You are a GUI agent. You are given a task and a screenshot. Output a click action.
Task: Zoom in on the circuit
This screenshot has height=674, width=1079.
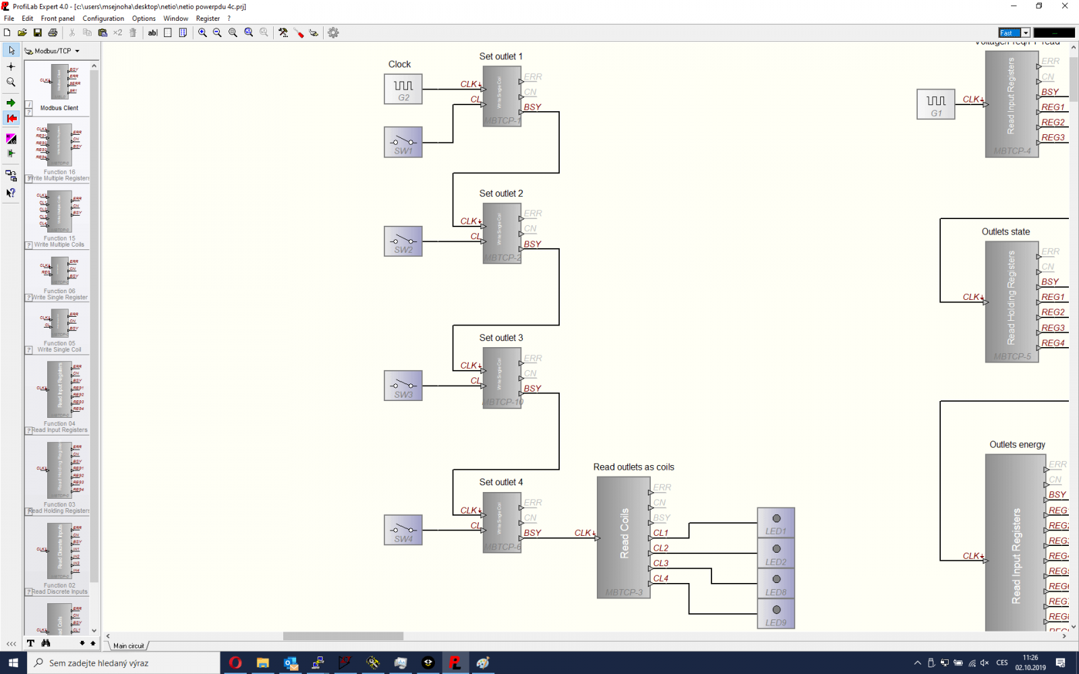202,32
